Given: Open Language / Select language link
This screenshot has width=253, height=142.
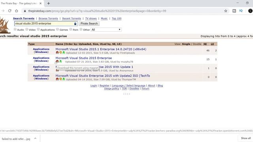Looking at the screenshot, I should (128, 86).
